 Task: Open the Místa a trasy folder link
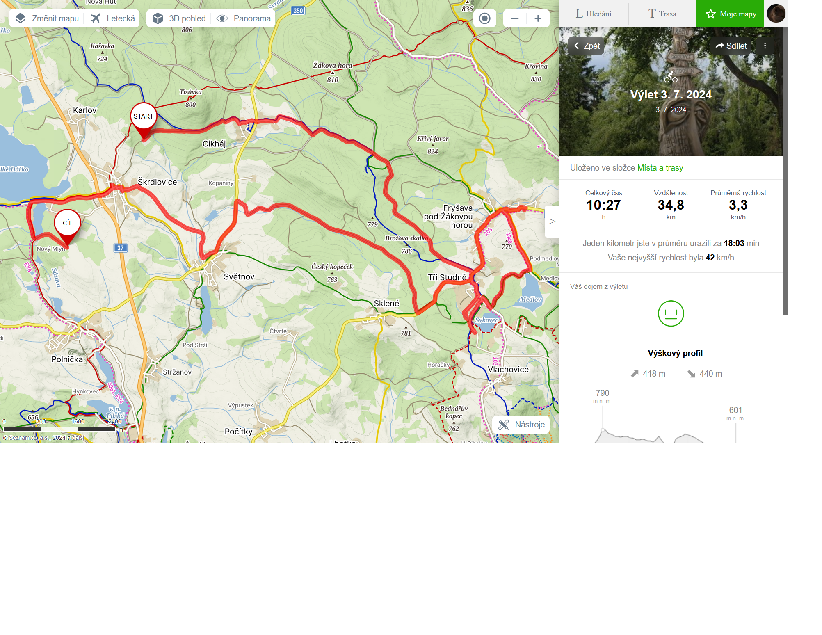tap(660, 168)
